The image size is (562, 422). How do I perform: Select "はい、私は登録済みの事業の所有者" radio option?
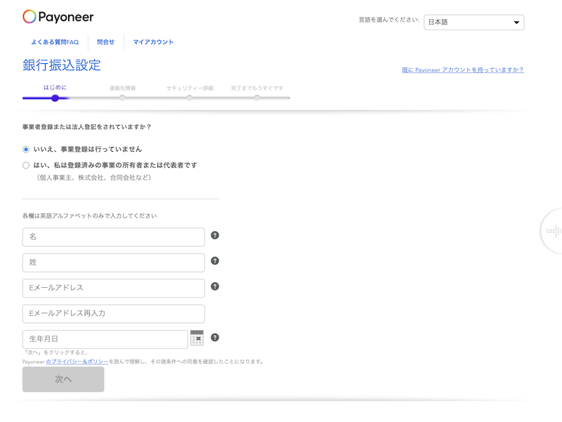(x=26, y=166)
